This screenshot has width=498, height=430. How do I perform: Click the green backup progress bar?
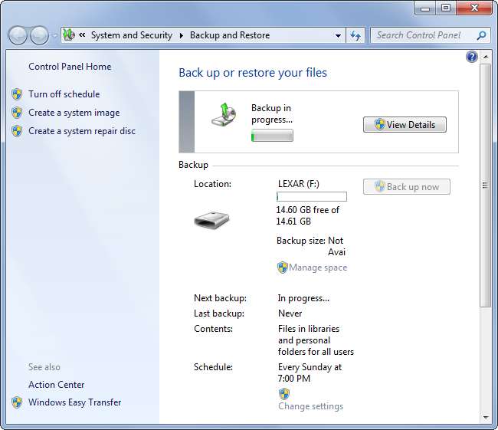coord(272,136)
